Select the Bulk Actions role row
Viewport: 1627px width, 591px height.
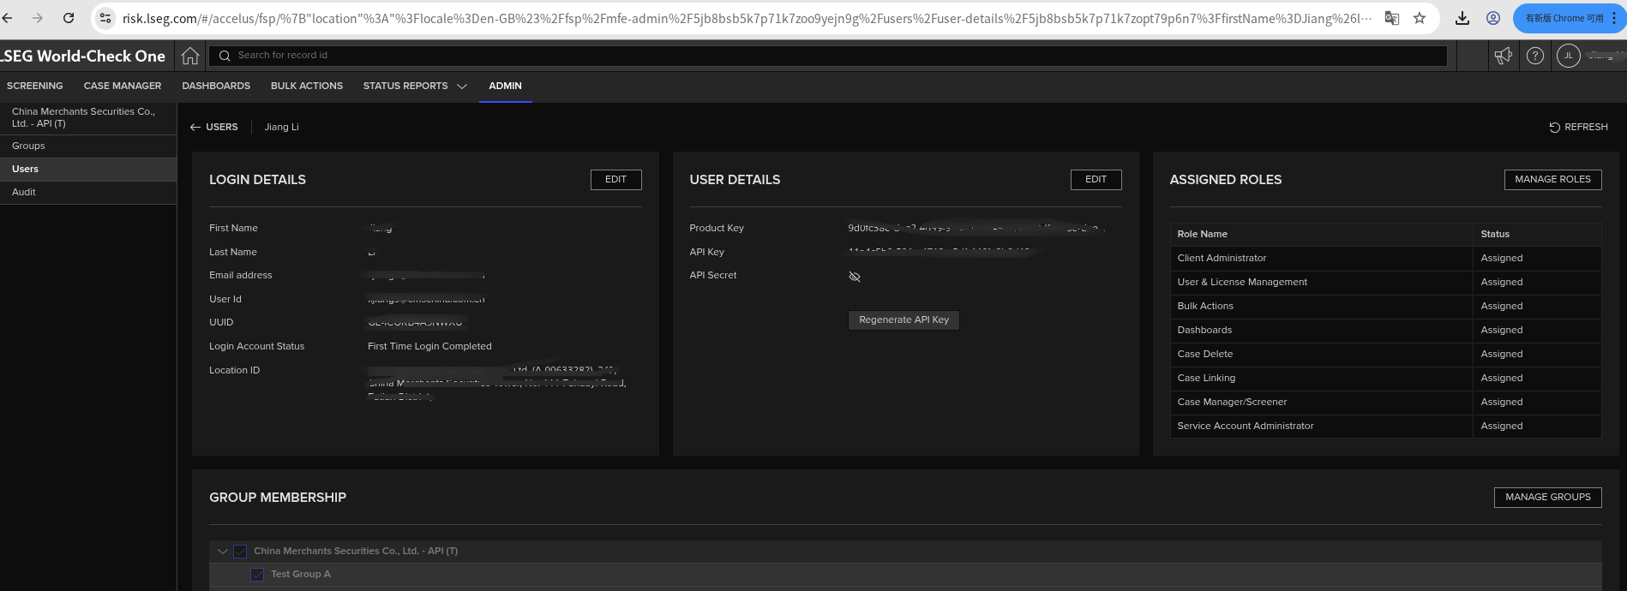click(1385, 307)
